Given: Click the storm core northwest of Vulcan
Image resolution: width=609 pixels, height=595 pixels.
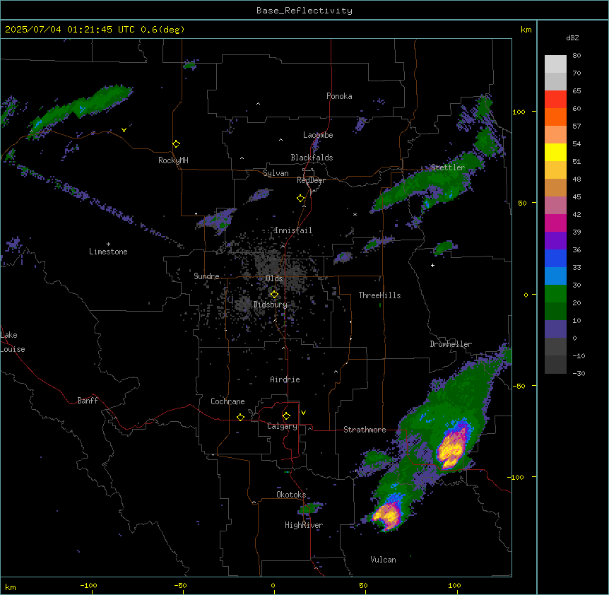Looking at the screenshot, I should (387, 515).
